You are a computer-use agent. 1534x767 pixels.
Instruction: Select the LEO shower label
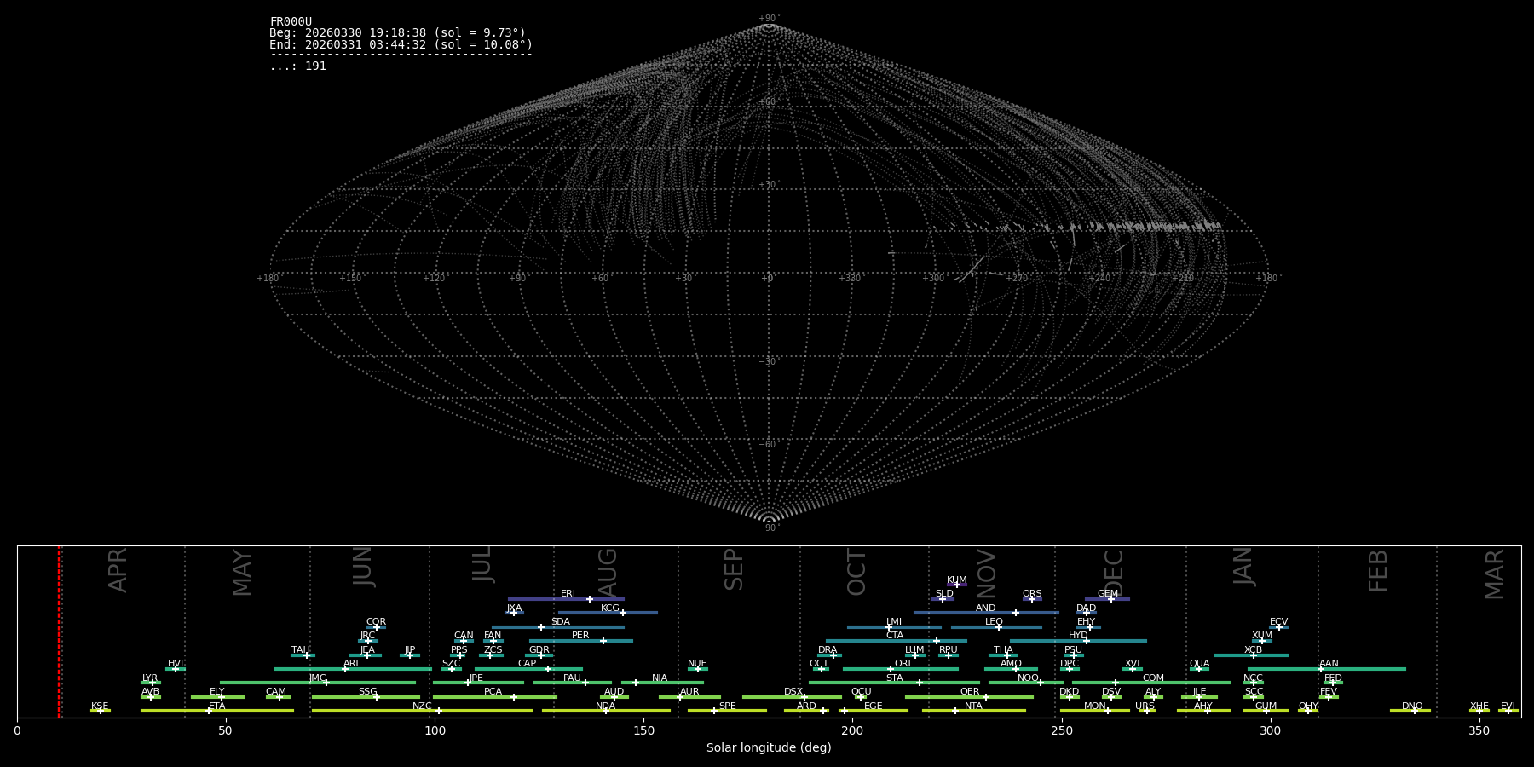pos(994,622)
